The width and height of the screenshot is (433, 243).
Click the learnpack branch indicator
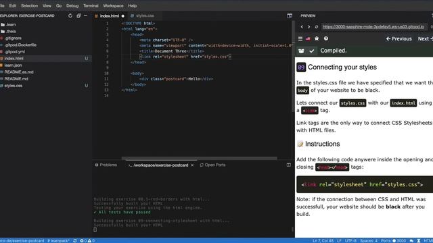[x=58, y=240]
